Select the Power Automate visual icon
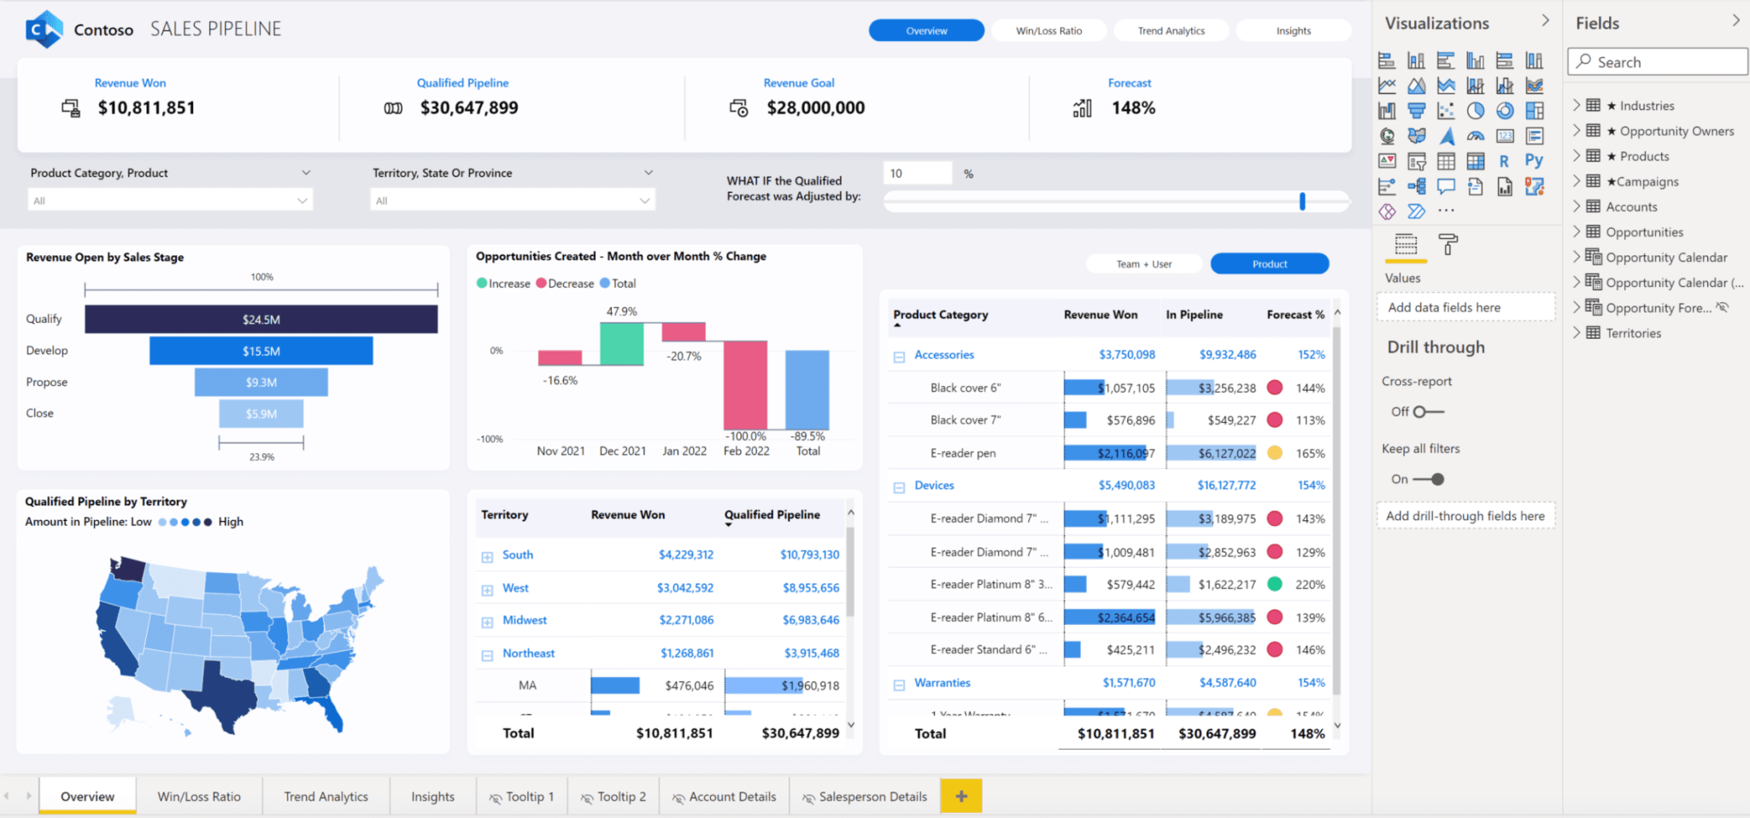Screen dimensions: 1750x818 [x=1417, y=211]
